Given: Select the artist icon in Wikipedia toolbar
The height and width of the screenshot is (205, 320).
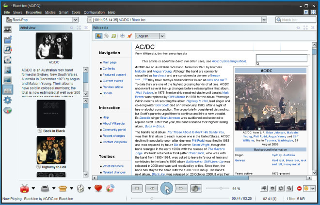Looking at the screenshot, I should click(98, 36).
